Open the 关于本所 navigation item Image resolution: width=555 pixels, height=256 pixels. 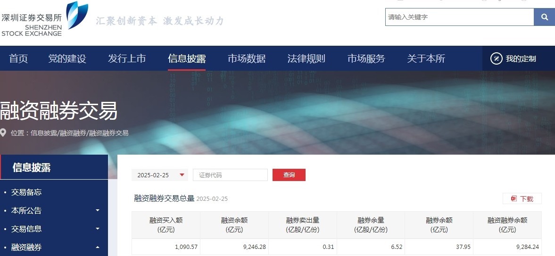point(426,58)
